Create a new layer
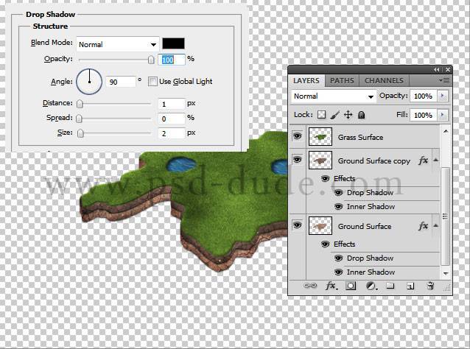Viewport: 470px width, 349px height. (x=410, y=286)
